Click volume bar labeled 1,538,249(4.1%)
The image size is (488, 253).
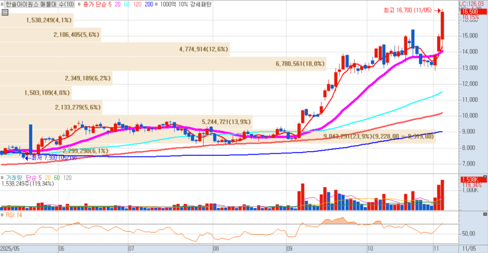click(x=37, y=20)
